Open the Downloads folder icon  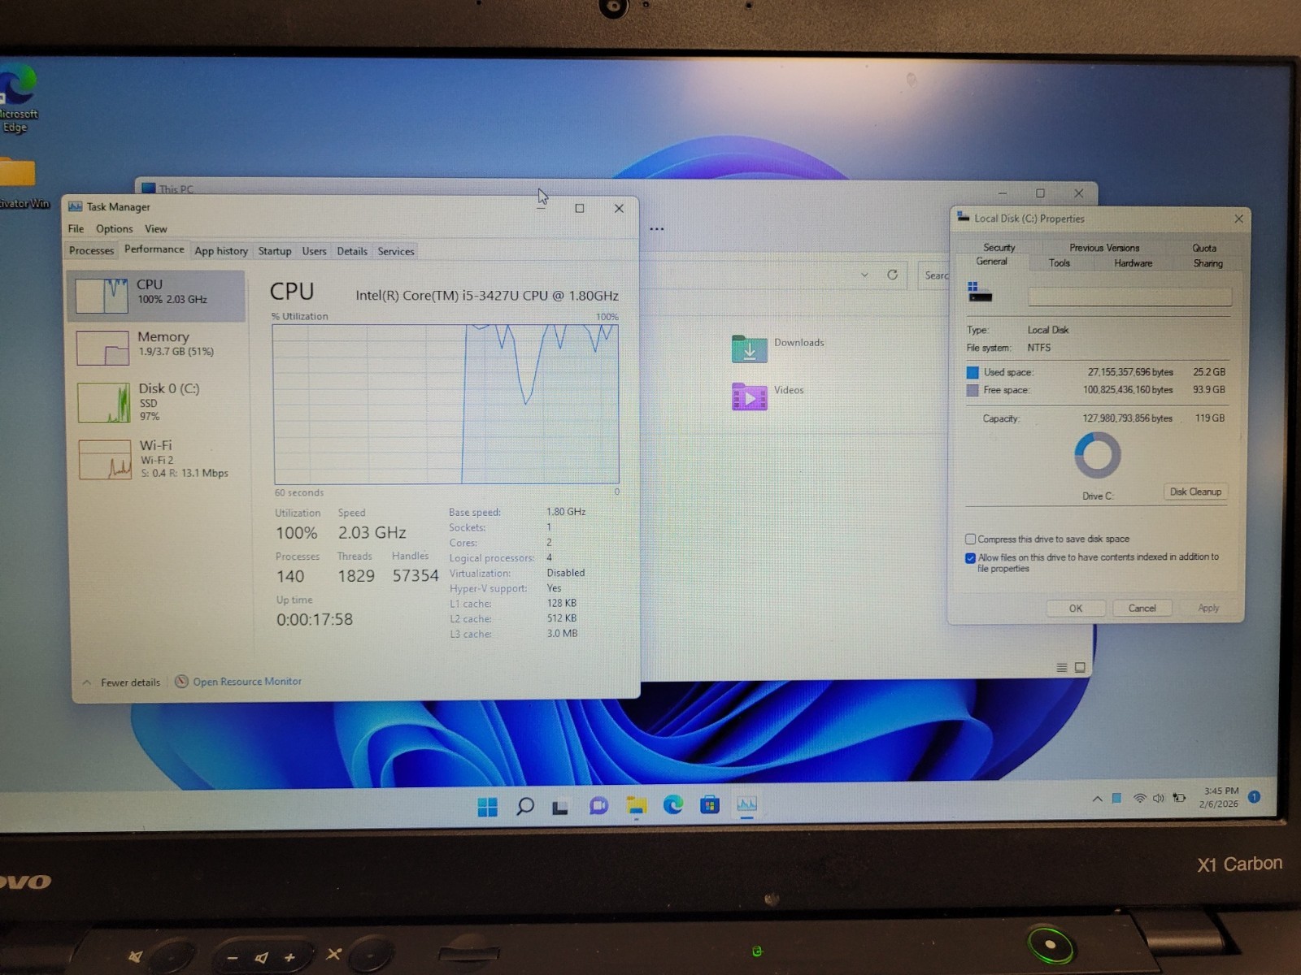[x=749, y=349]
